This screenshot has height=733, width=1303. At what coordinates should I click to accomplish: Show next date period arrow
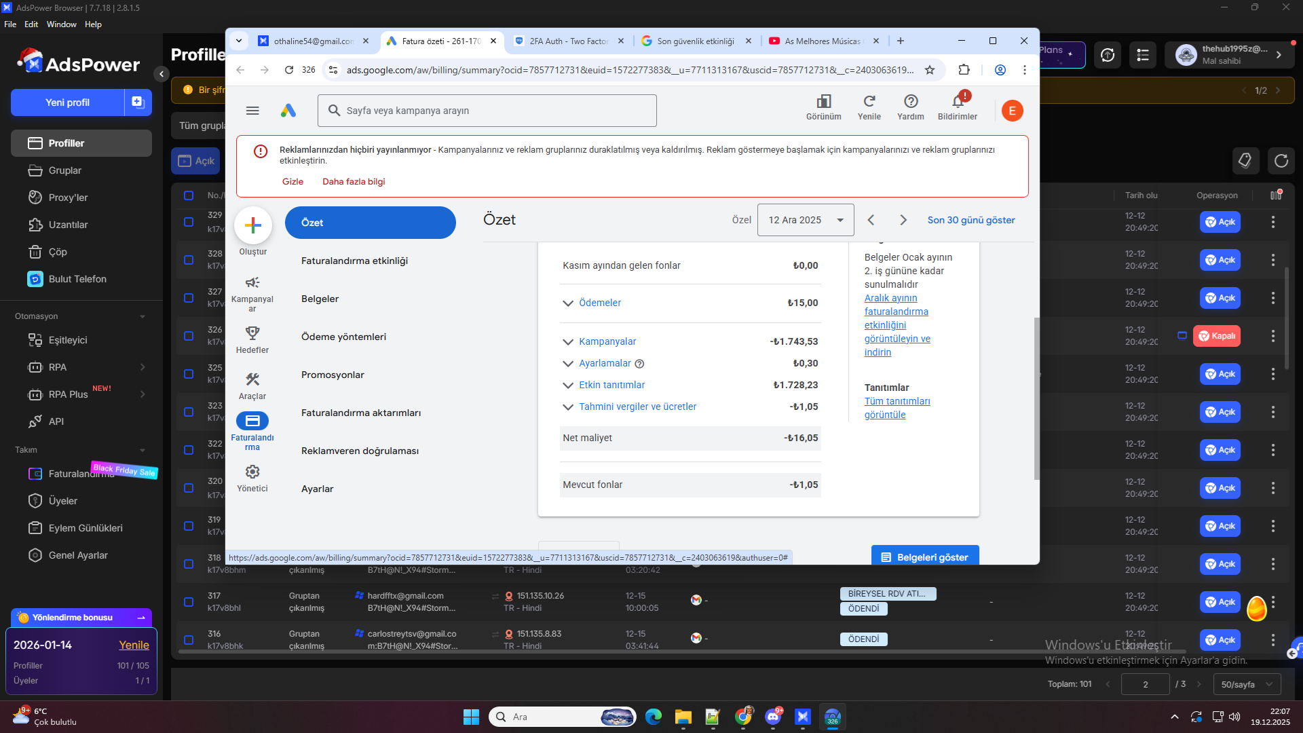903,220
